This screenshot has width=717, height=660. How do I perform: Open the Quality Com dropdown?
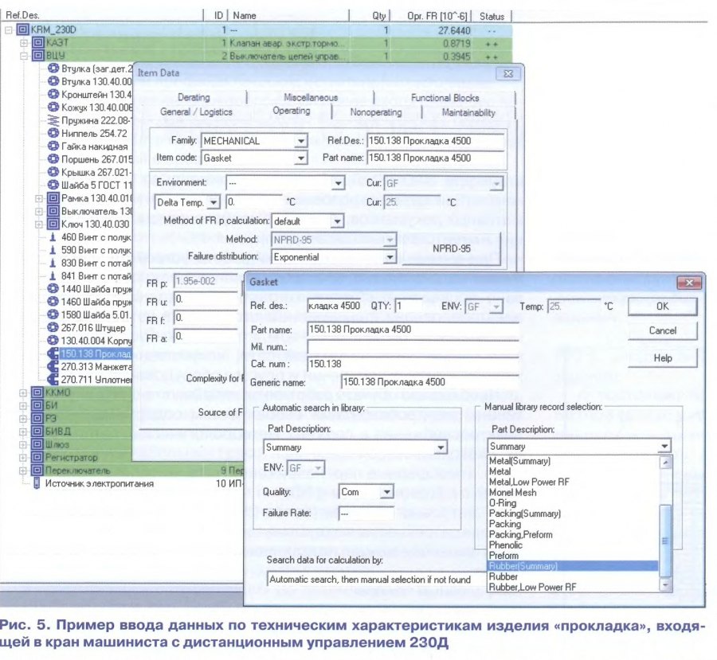tap(387, 492)
